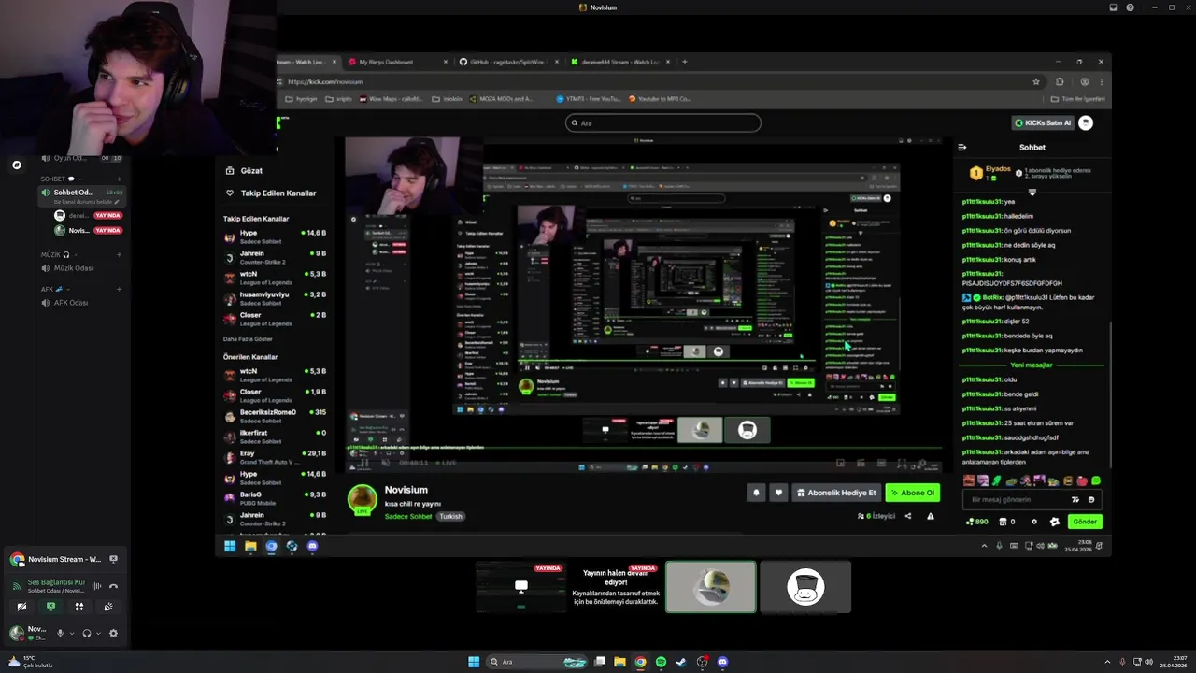Bookmark this page with the star
Image resolution: width=1196 pixels, height=673 pixels.
coord(1036,81)
